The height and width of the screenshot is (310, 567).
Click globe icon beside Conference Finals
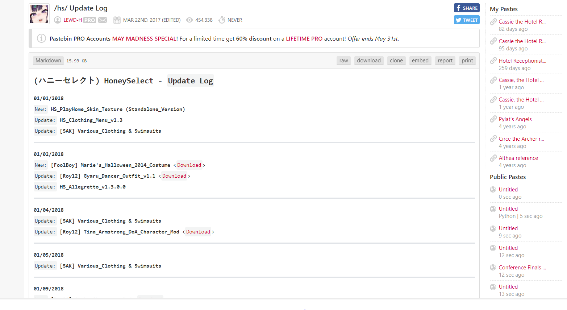tap(493, 268)
